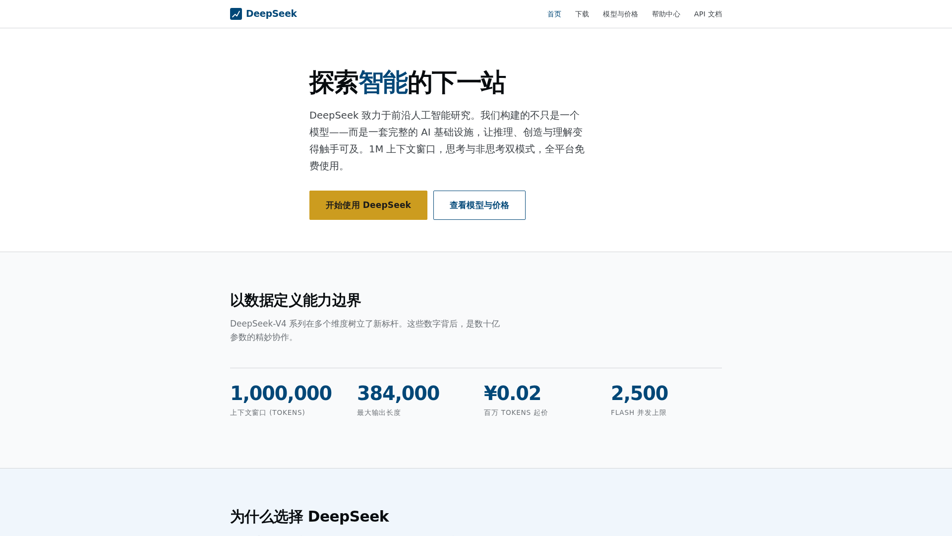Image resolution: width=952 pixels, height=536 pixels.
Task: Click the 384,000 stat value
Action: (x=398, y=393)
